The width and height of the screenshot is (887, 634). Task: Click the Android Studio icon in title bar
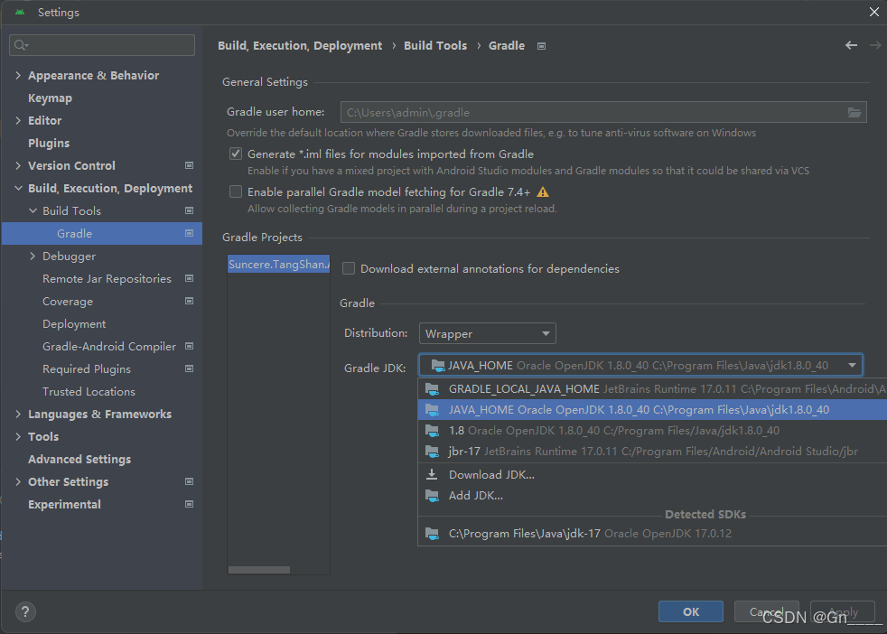(x=20, y=12)
